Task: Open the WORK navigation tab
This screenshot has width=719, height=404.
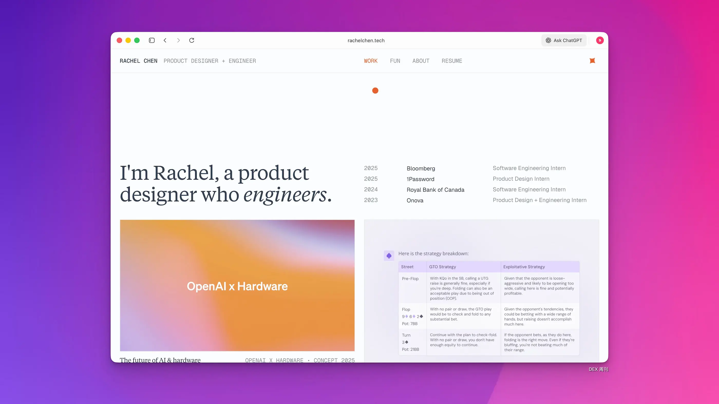Action: (x=371, y=61)
